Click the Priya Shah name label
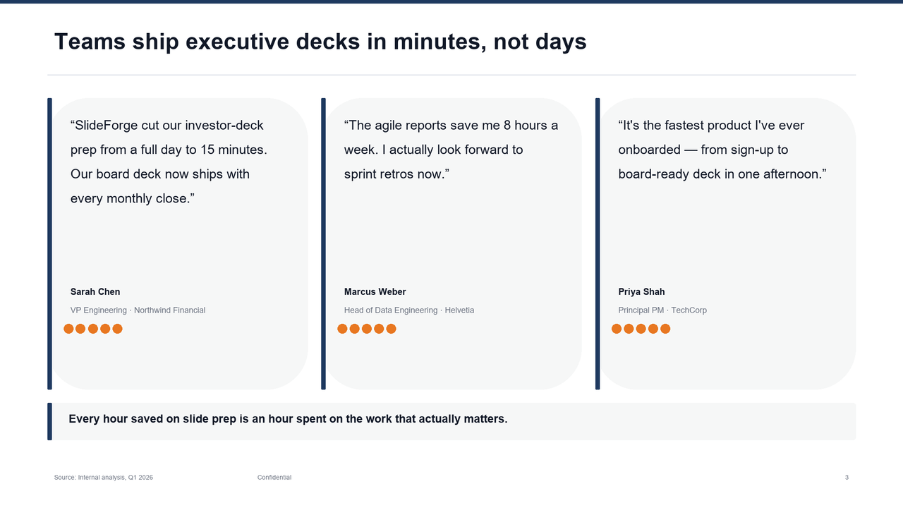 pyautogui.click(x=641, y=292)
